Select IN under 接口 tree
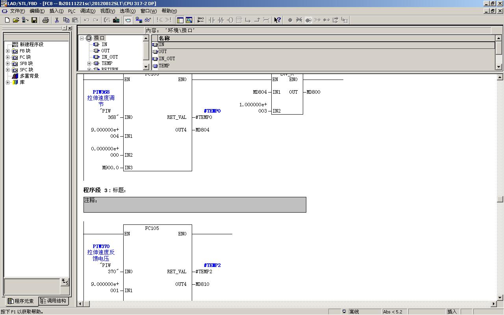Screen dimensions: 504x315 coord(104,44)
